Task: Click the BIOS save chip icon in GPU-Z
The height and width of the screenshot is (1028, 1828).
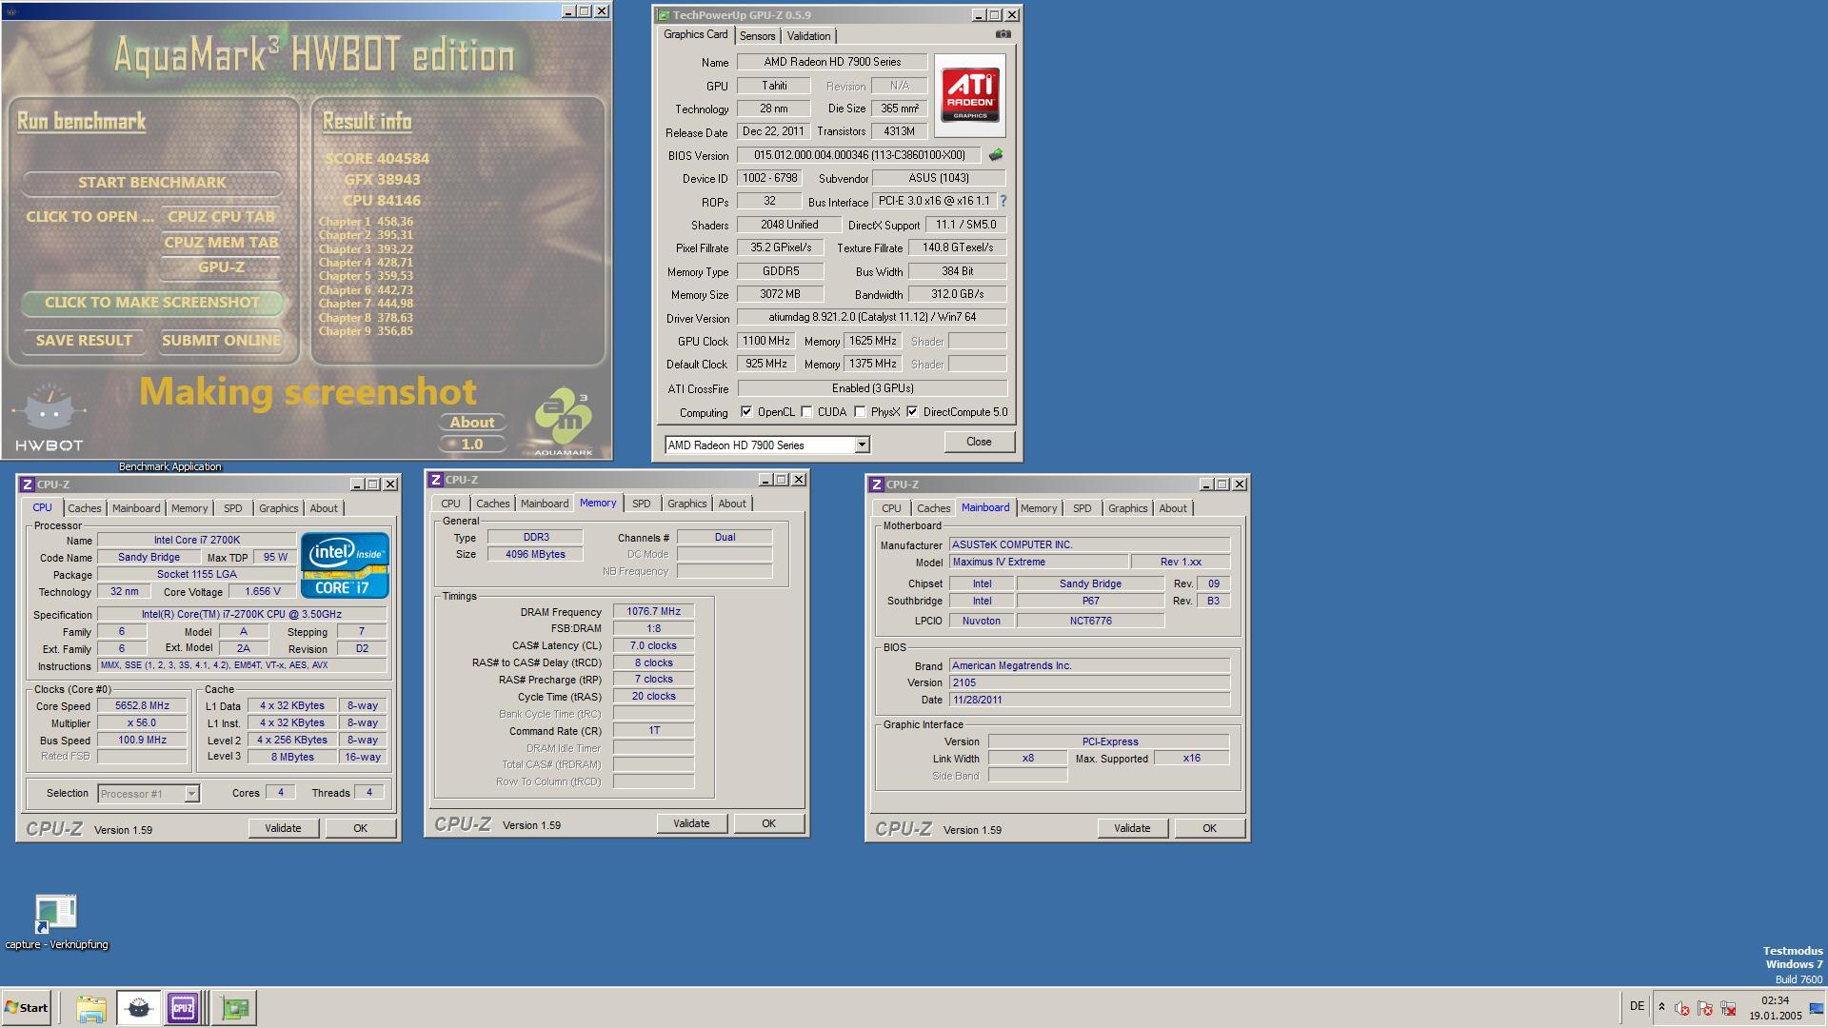Action: click(996, 154)
